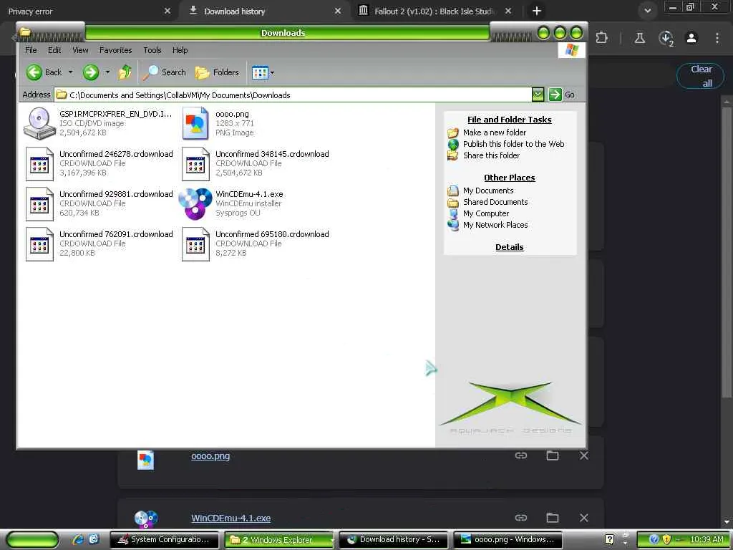Click Make a new folder
The width and height of the screenshot is (733, 550).
495,132
